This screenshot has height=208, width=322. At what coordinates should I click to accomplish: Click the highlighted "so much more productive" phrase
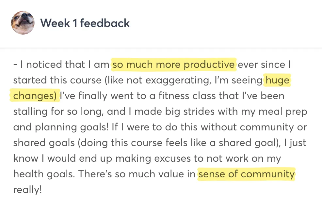tap(173, 65)
